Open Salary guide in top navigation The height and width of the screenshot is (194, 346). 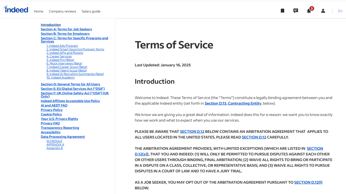pyautogui.click(x=91, y=11)
